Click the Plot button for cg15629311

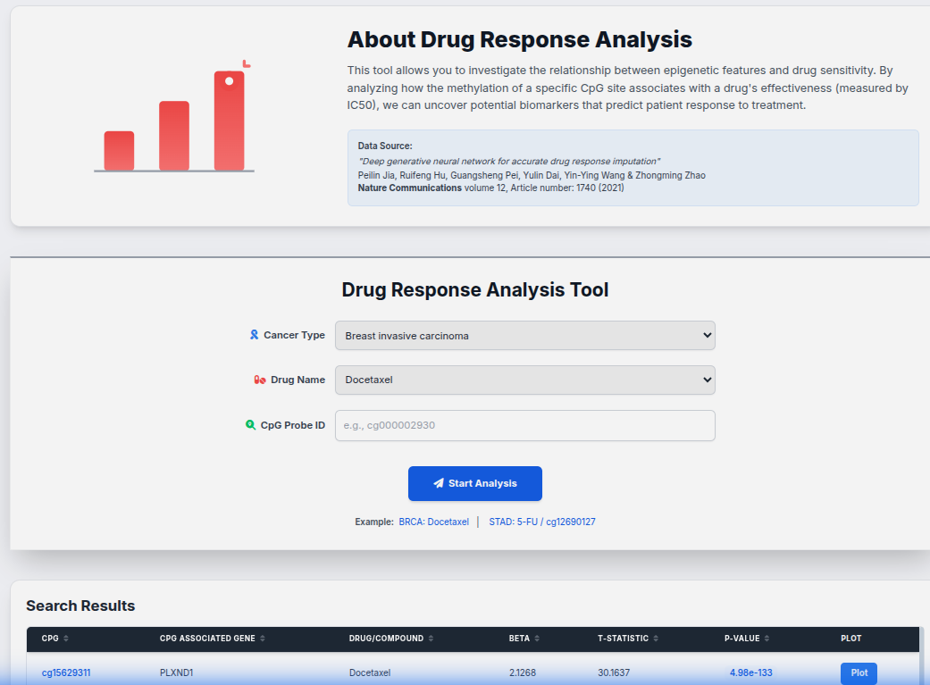tap(858, 672)
